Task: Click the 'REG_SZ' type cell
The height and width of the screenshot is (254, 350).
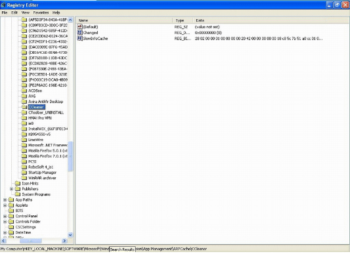Action: coord(181,27)
